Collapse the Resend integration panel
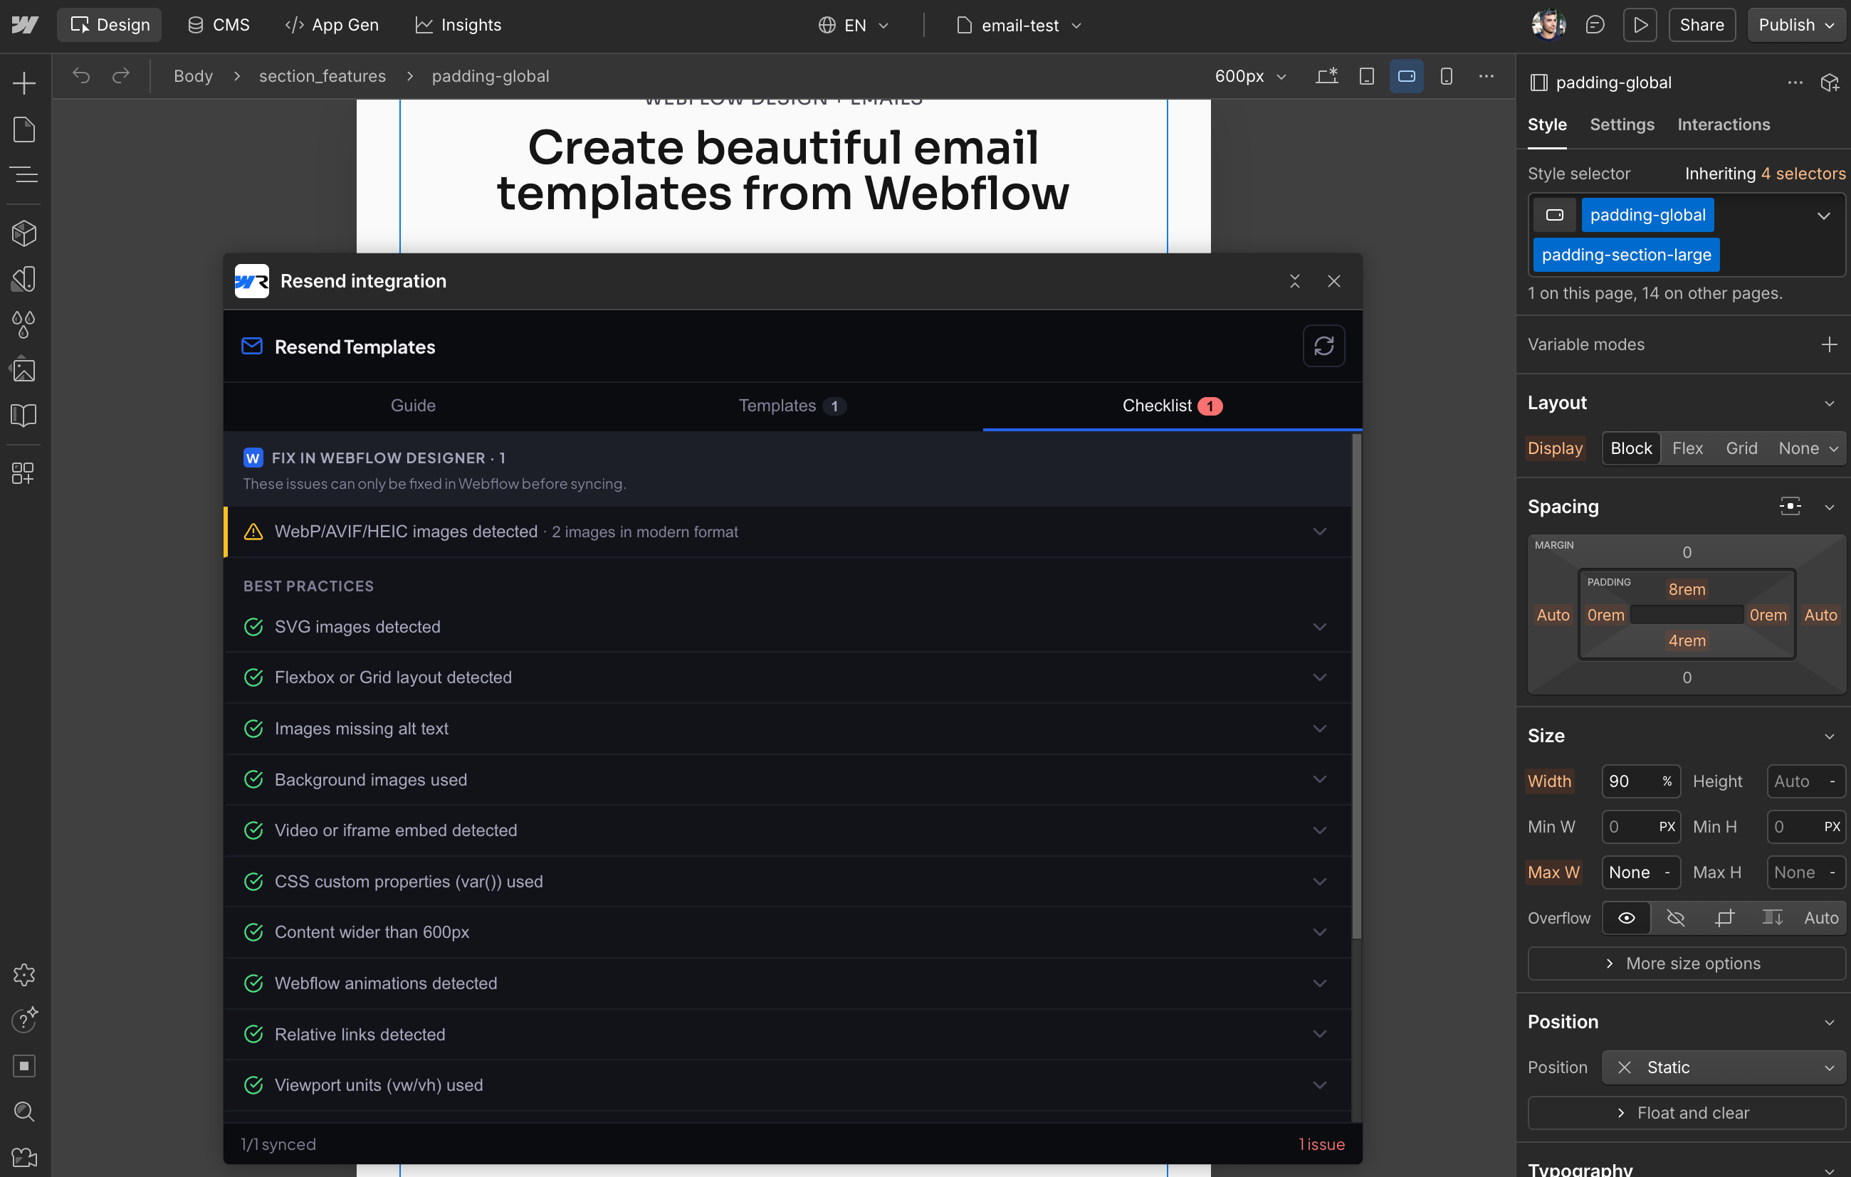The width and height of the screenshot is (1851, 1177). (1294, 281)
